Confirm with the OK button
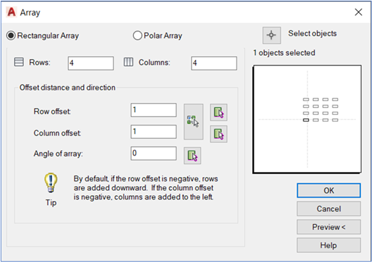Image resolution: width=373 pixels, height=263 pixels. click(x=328, y=190)
